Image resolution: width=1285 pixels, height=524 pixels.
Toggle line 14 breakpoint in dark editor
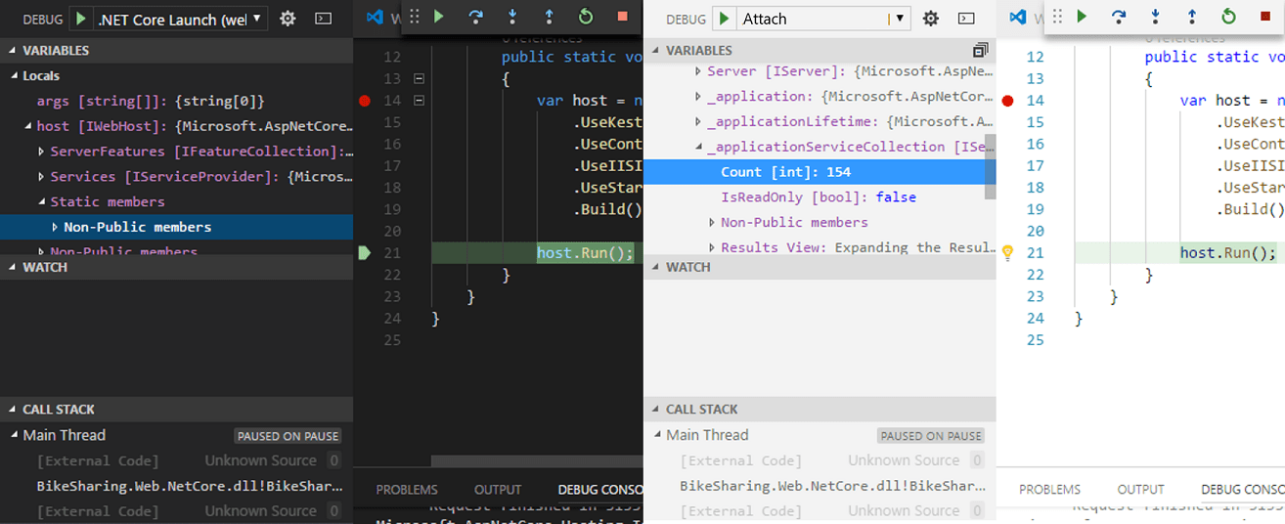pos(365,100)
